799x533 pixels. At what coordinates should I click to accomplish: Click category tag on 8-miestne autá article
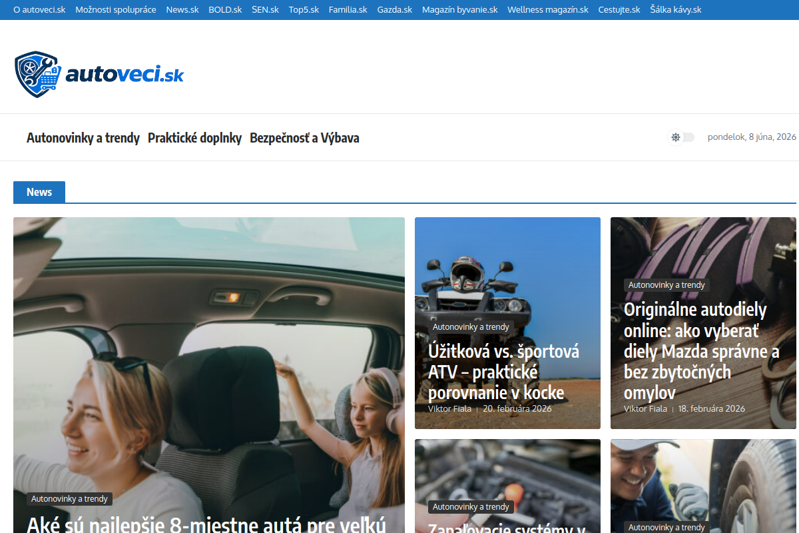coord(69,499)
